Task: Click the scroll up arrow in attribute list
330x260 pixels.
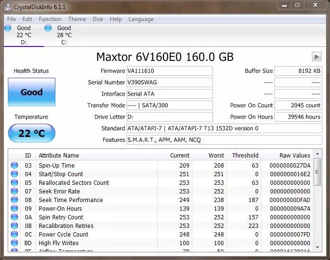Action: click(x=318, y=154)
